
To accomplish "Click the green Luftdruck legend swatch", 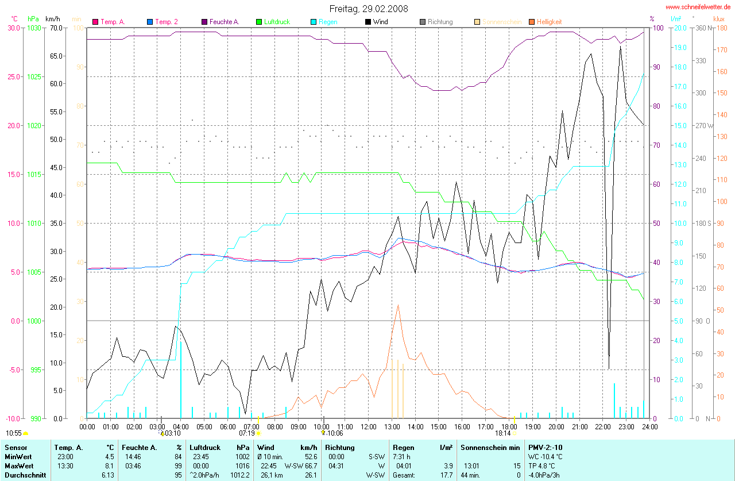I will click(x=258, y=22).
